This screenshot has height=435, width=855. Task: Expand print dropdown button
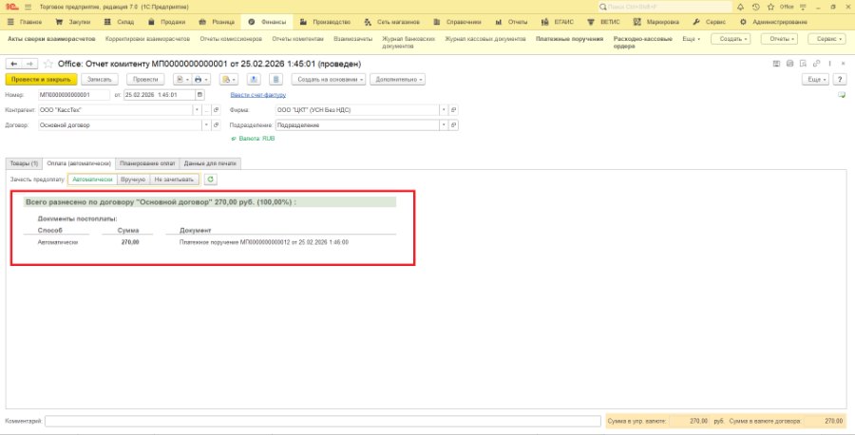tap(200, 80)
